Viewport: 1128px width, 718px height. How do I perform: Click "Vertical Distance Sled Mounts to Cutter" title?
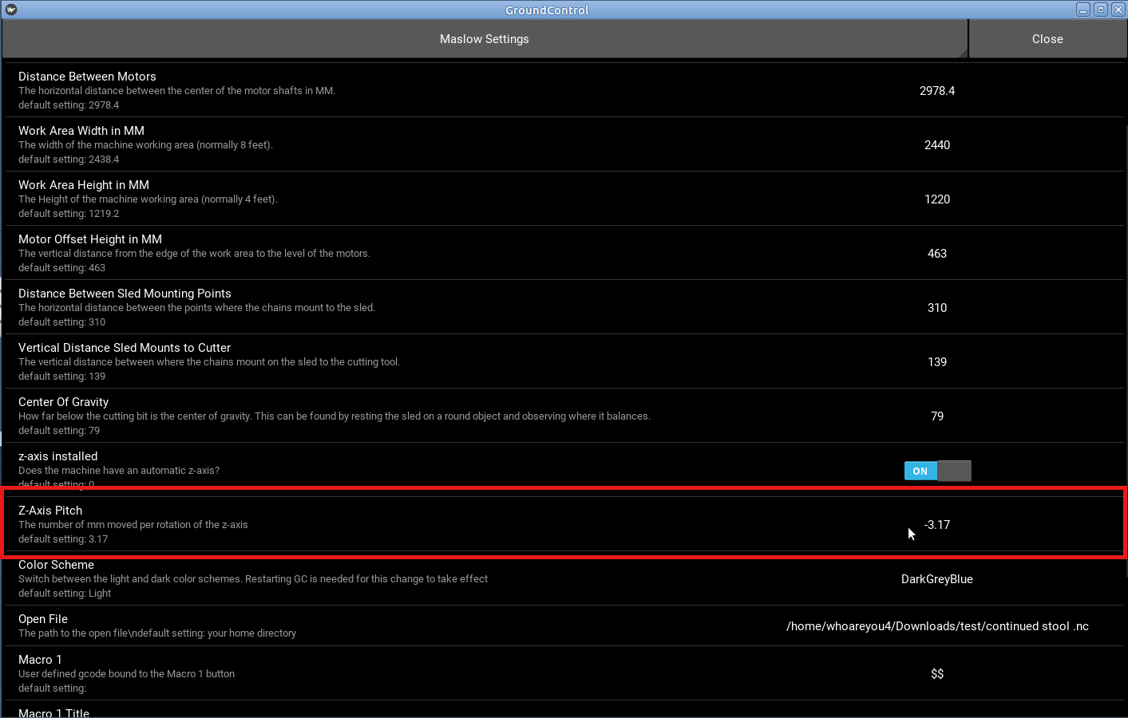[x=125, y=348]
